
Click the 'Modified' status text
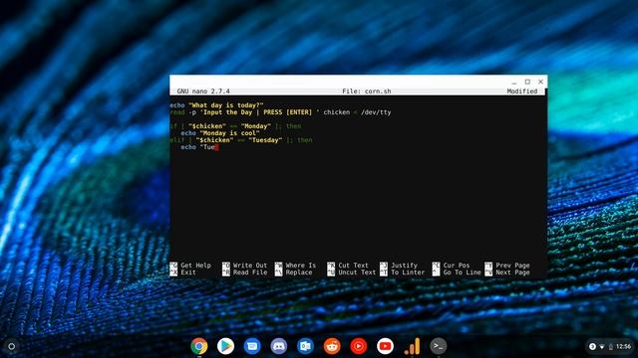pos(522,91)
